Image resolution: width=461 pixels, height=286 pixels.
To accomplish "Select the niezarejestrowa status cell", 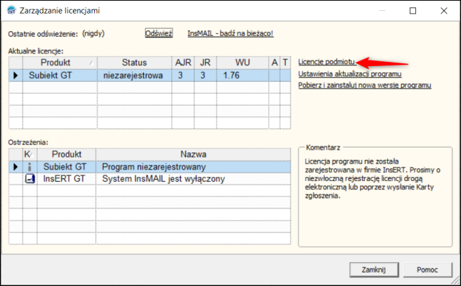I will click(x=134, y=76).
